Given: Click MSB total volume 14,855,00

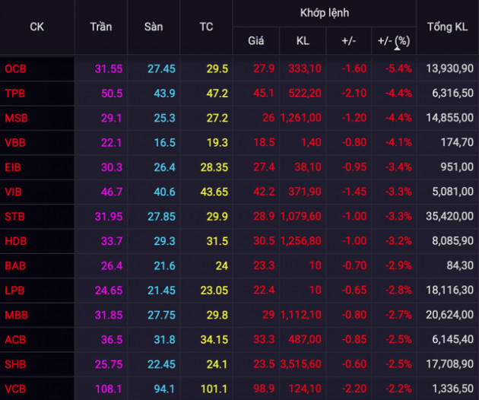Looking at the screenshot, I should point(449,118).
